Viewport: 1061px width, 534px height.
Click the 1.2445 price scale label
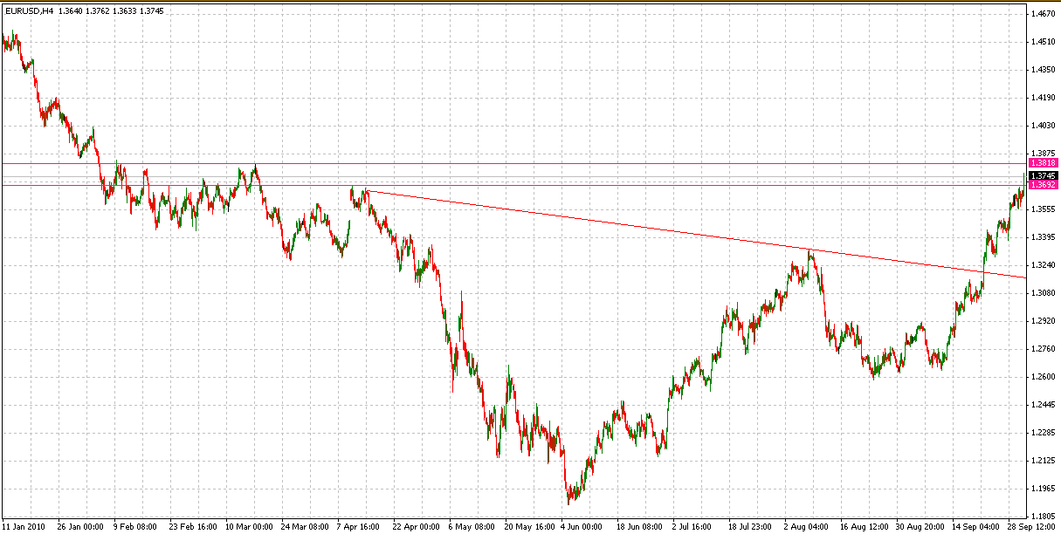(x=1042, y=405)
